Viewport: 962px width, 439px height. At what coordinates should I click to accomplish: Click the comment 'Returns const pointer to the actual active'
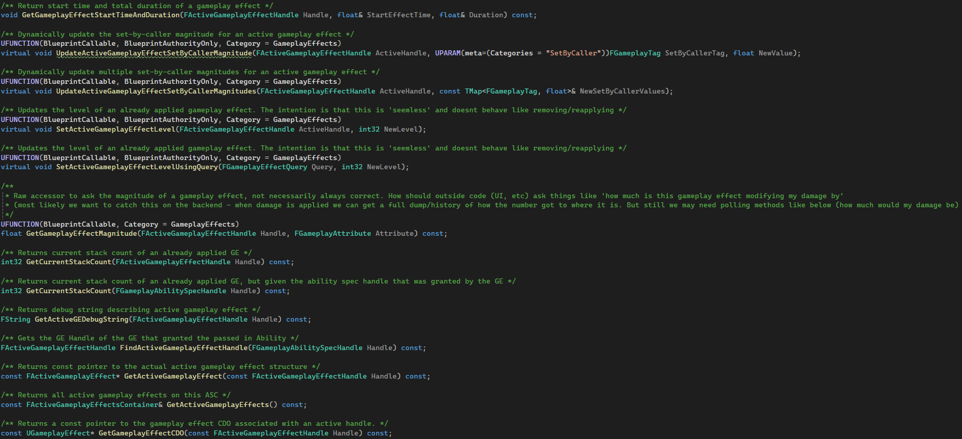[161, 367]
